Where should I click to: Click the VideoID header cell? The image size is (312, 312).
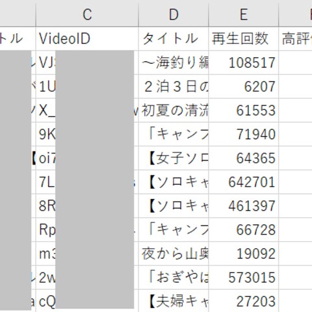click(x=87, y=39)
